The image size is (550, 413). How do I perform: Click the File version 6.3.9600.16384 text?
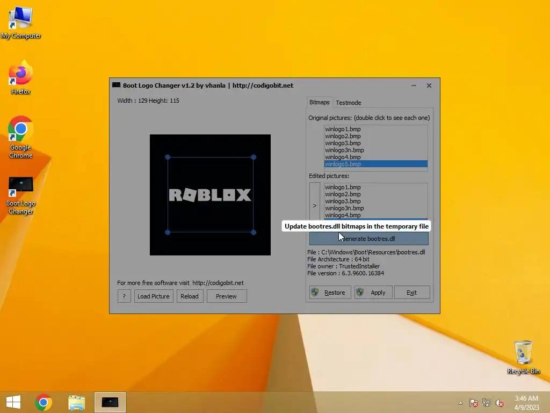click(x=345, y=273)
